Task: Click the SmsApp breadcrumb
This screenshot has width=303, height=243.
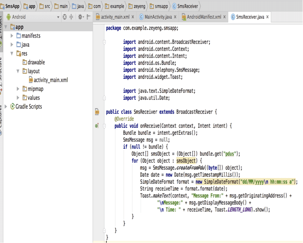Action: 12,6
